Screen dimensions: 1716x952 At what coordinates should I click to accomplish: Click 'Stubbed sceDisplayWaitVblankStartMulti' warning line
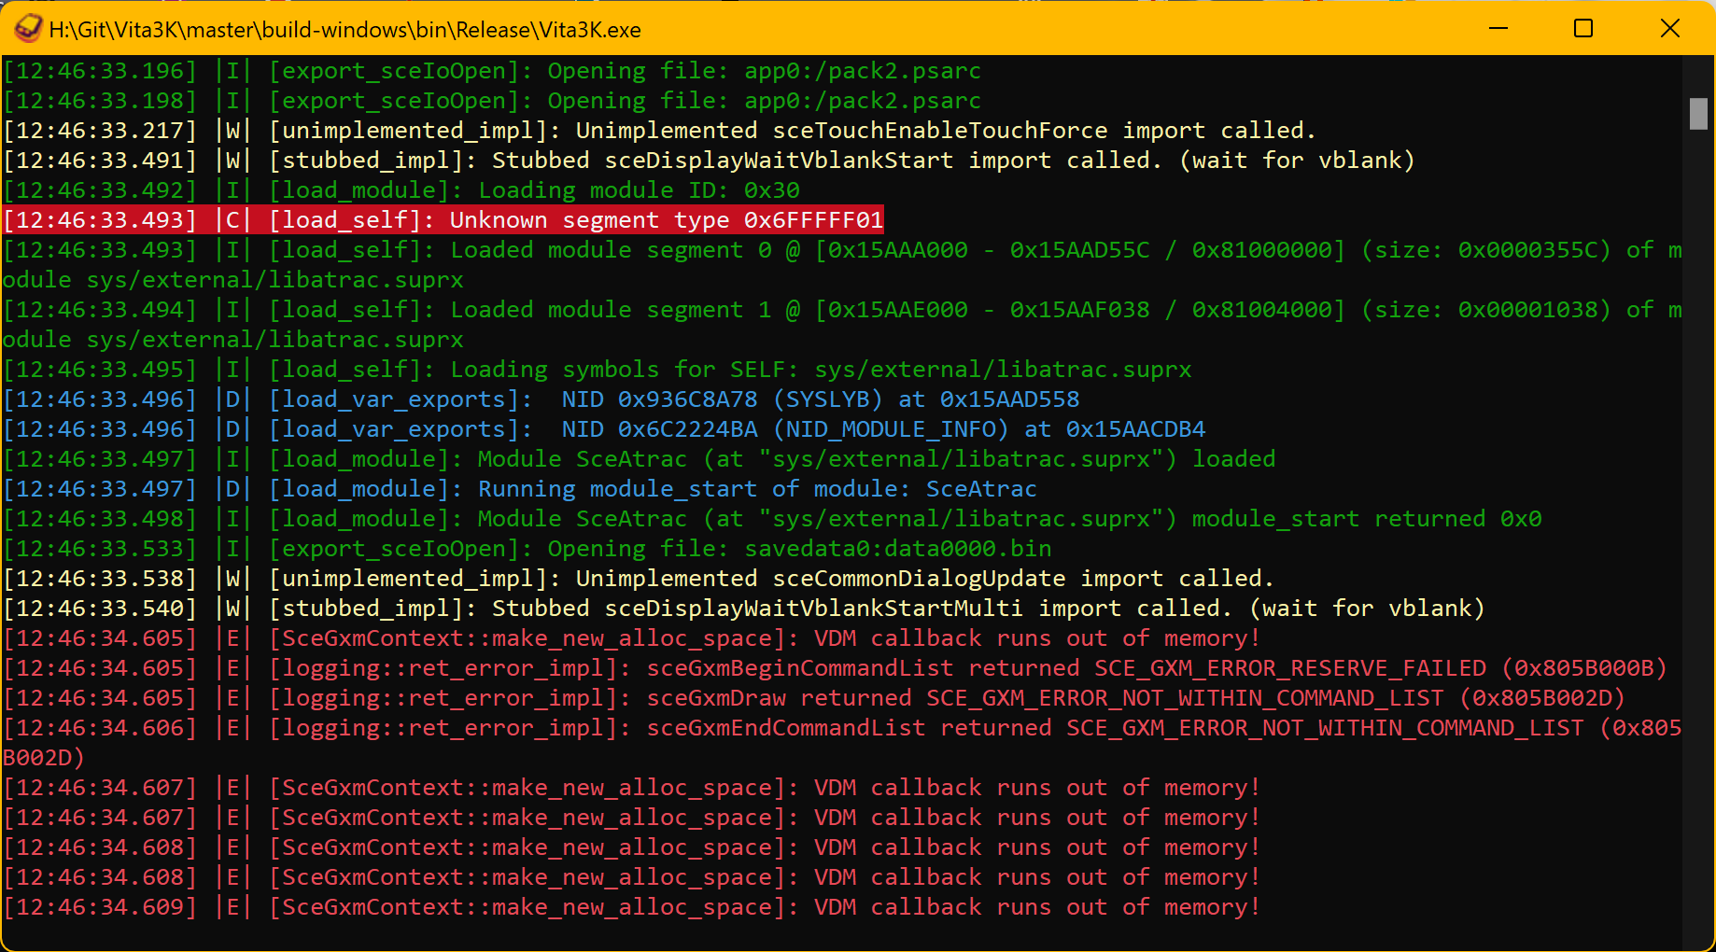(744, 609)
